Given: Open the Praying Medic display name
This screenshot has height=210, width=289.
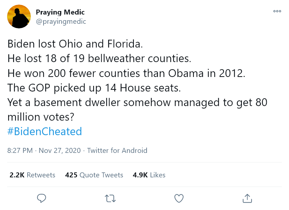Looking at the screenshot, I should 60,12.
